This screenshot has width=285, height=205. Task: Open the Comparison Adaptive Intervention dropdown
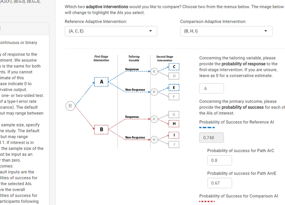(x=226, y=31)
